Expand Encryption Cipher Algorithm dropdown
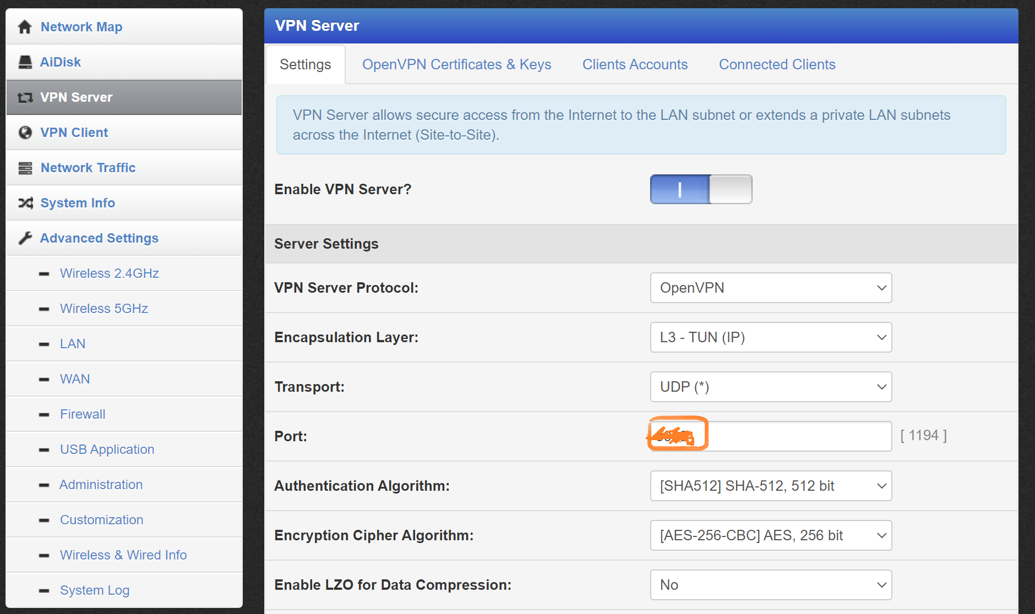 click(770, 535)
